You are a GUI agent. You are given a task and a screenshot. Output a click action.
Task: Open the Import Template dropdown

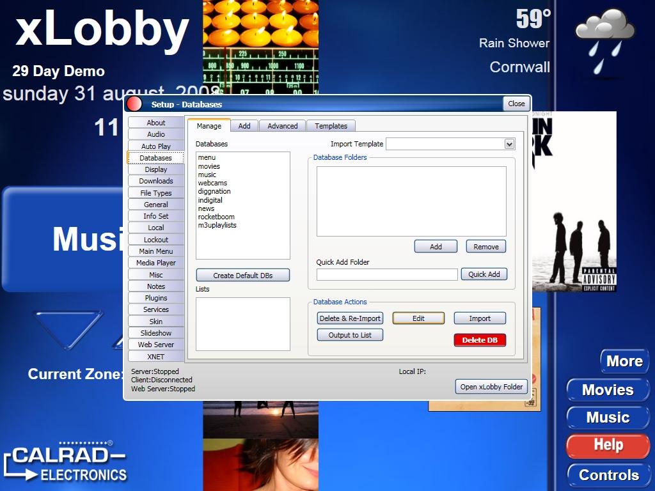pos(509,144)
